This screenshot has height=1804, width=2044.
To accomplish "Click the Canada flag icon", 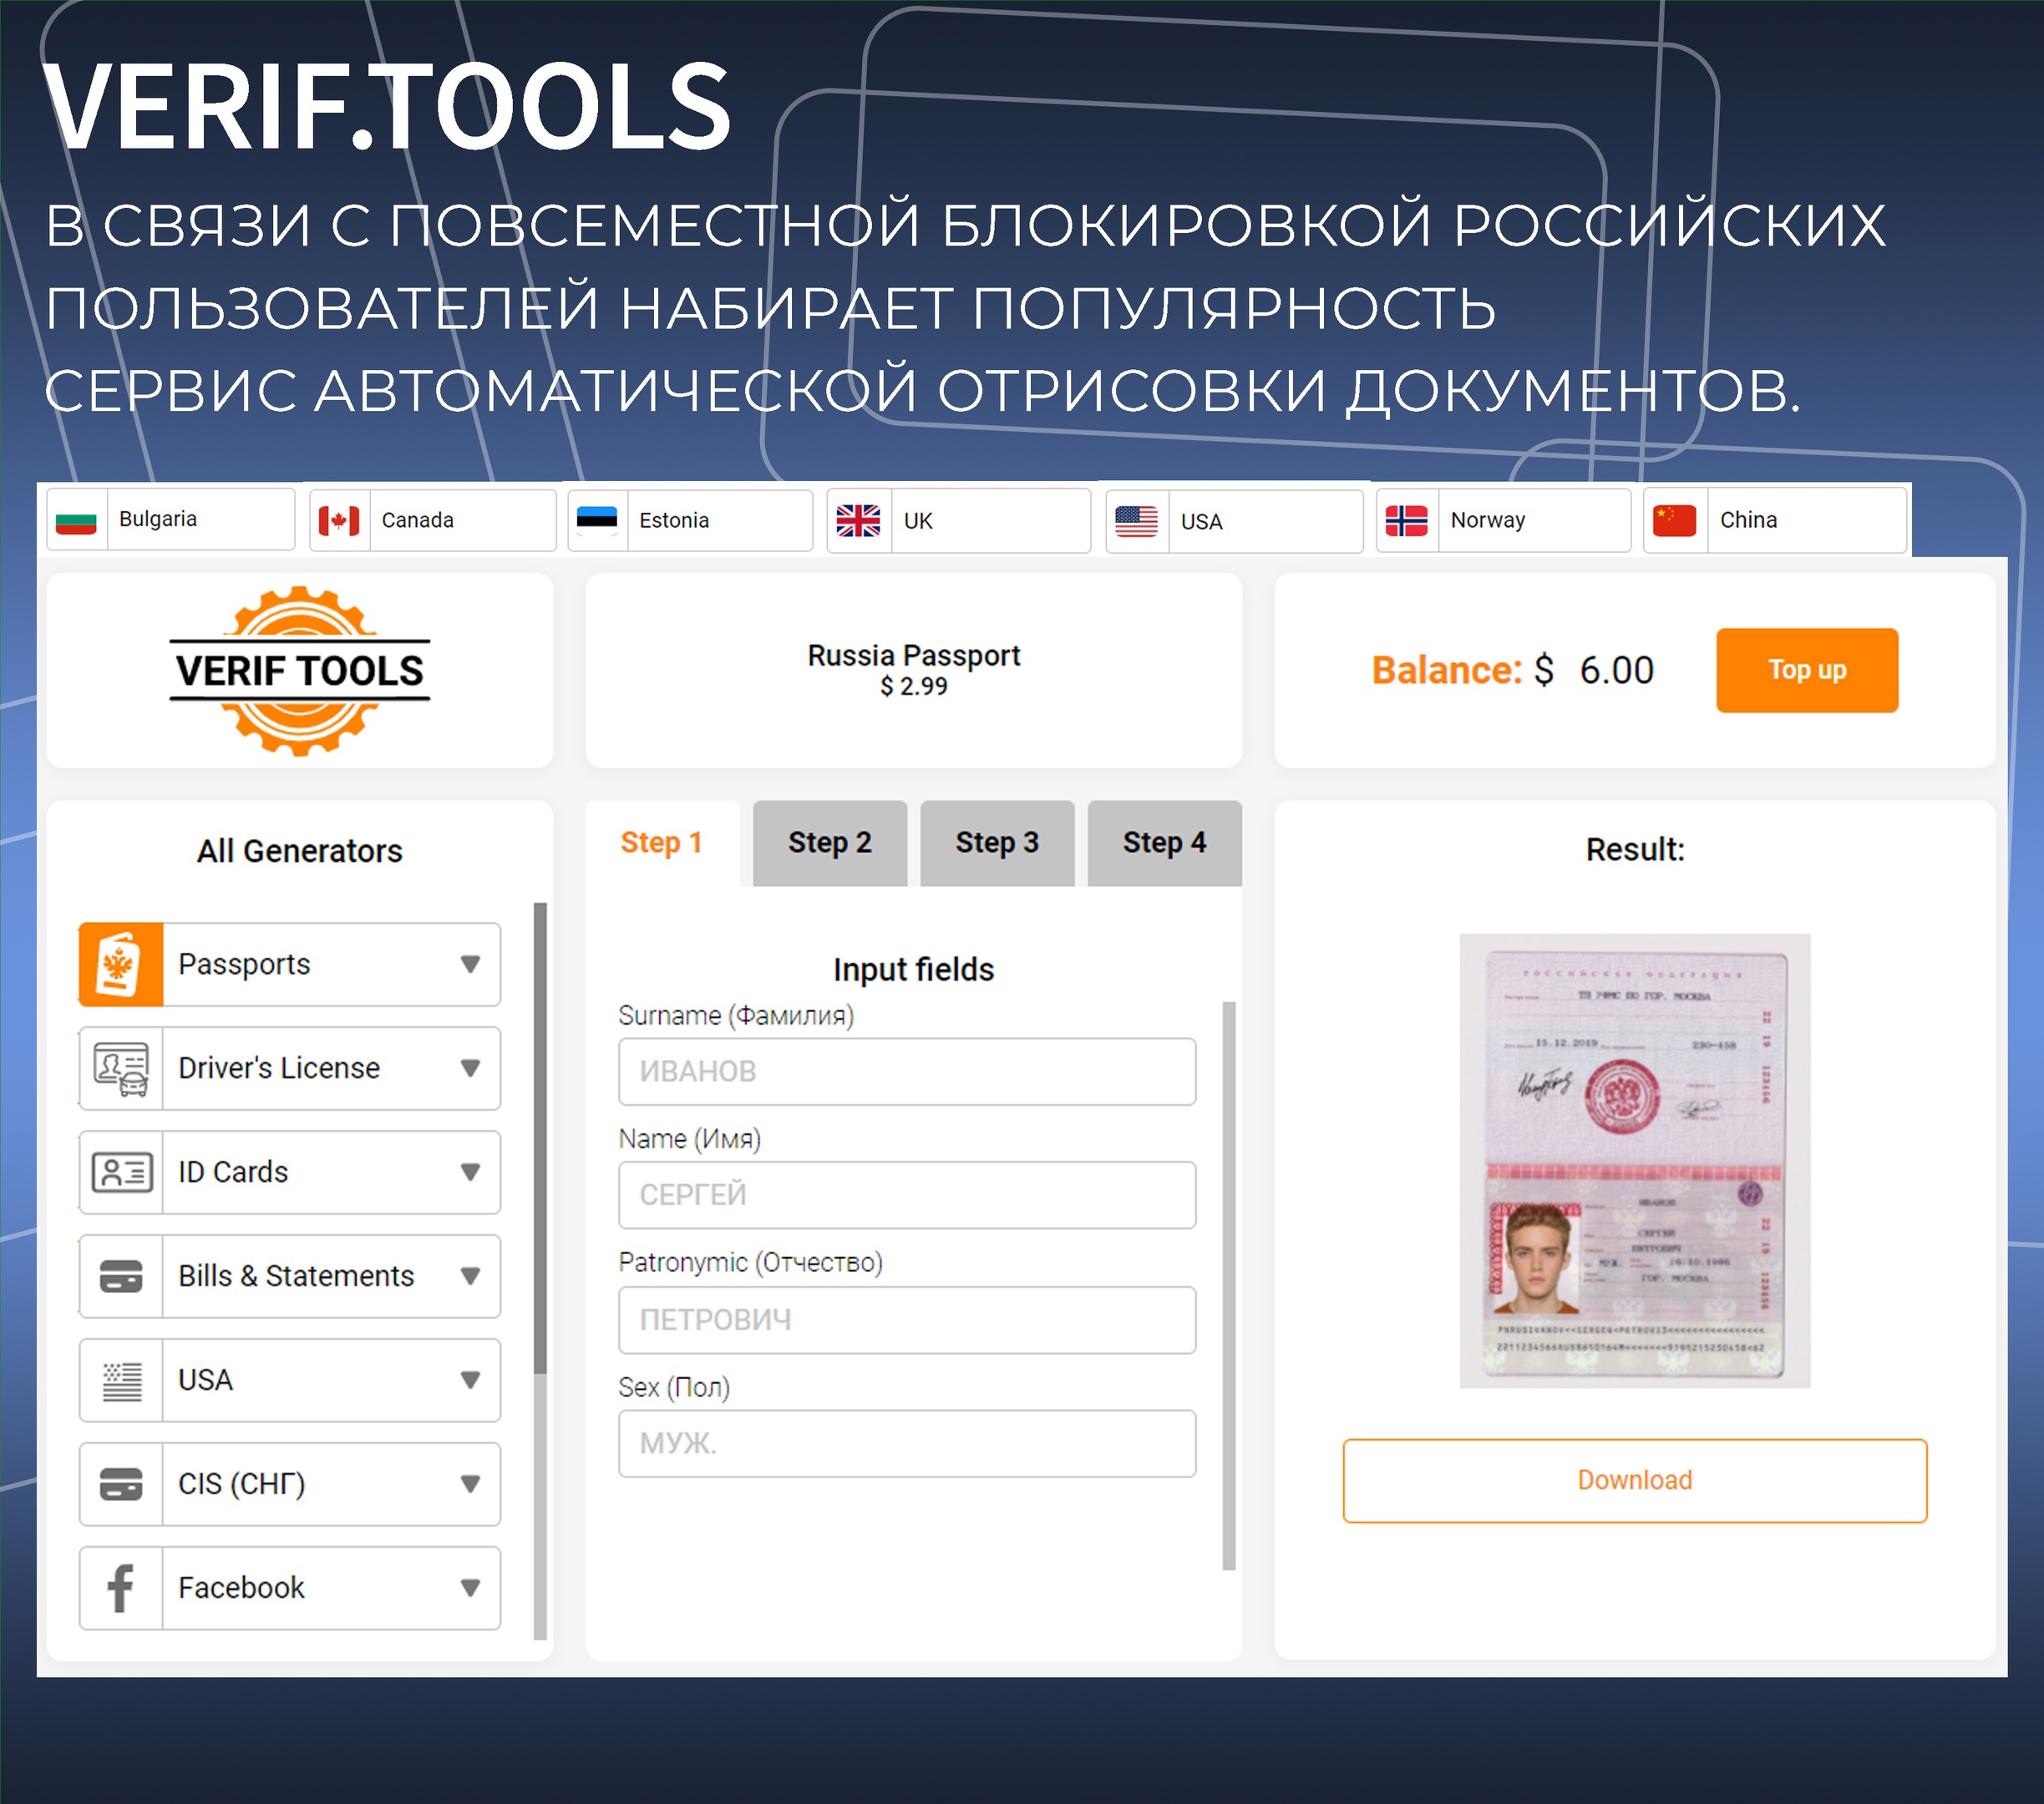I will coord(339,521).
